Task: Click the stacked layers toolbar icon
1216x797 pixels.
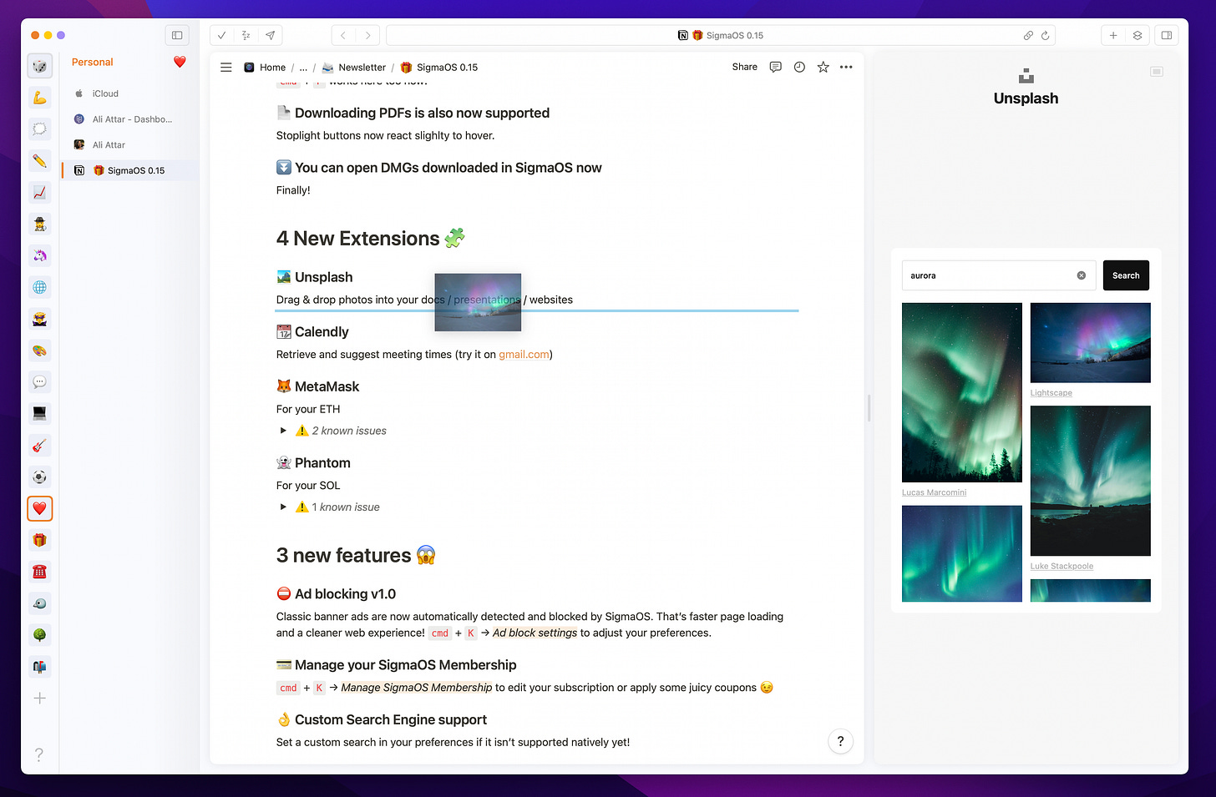Action: click(1137, 35)
